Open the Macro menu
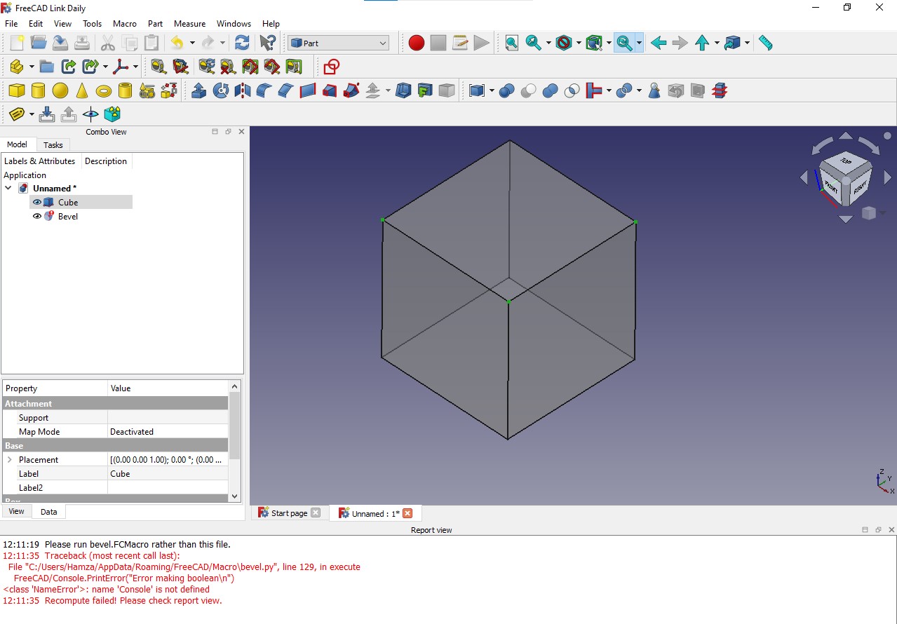Screen dimensions: 897x624 point(125,23)
